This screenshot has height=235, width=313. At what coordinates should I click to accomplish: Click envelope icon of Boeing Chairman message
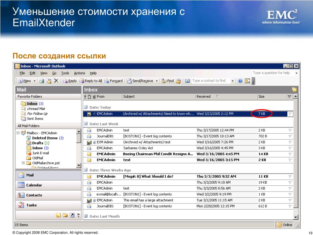click(89, 154)
